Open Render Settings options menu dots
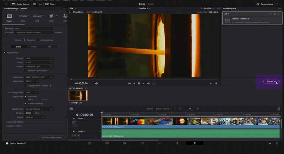This screenshot has width=284, height=154. pos(65,8)
